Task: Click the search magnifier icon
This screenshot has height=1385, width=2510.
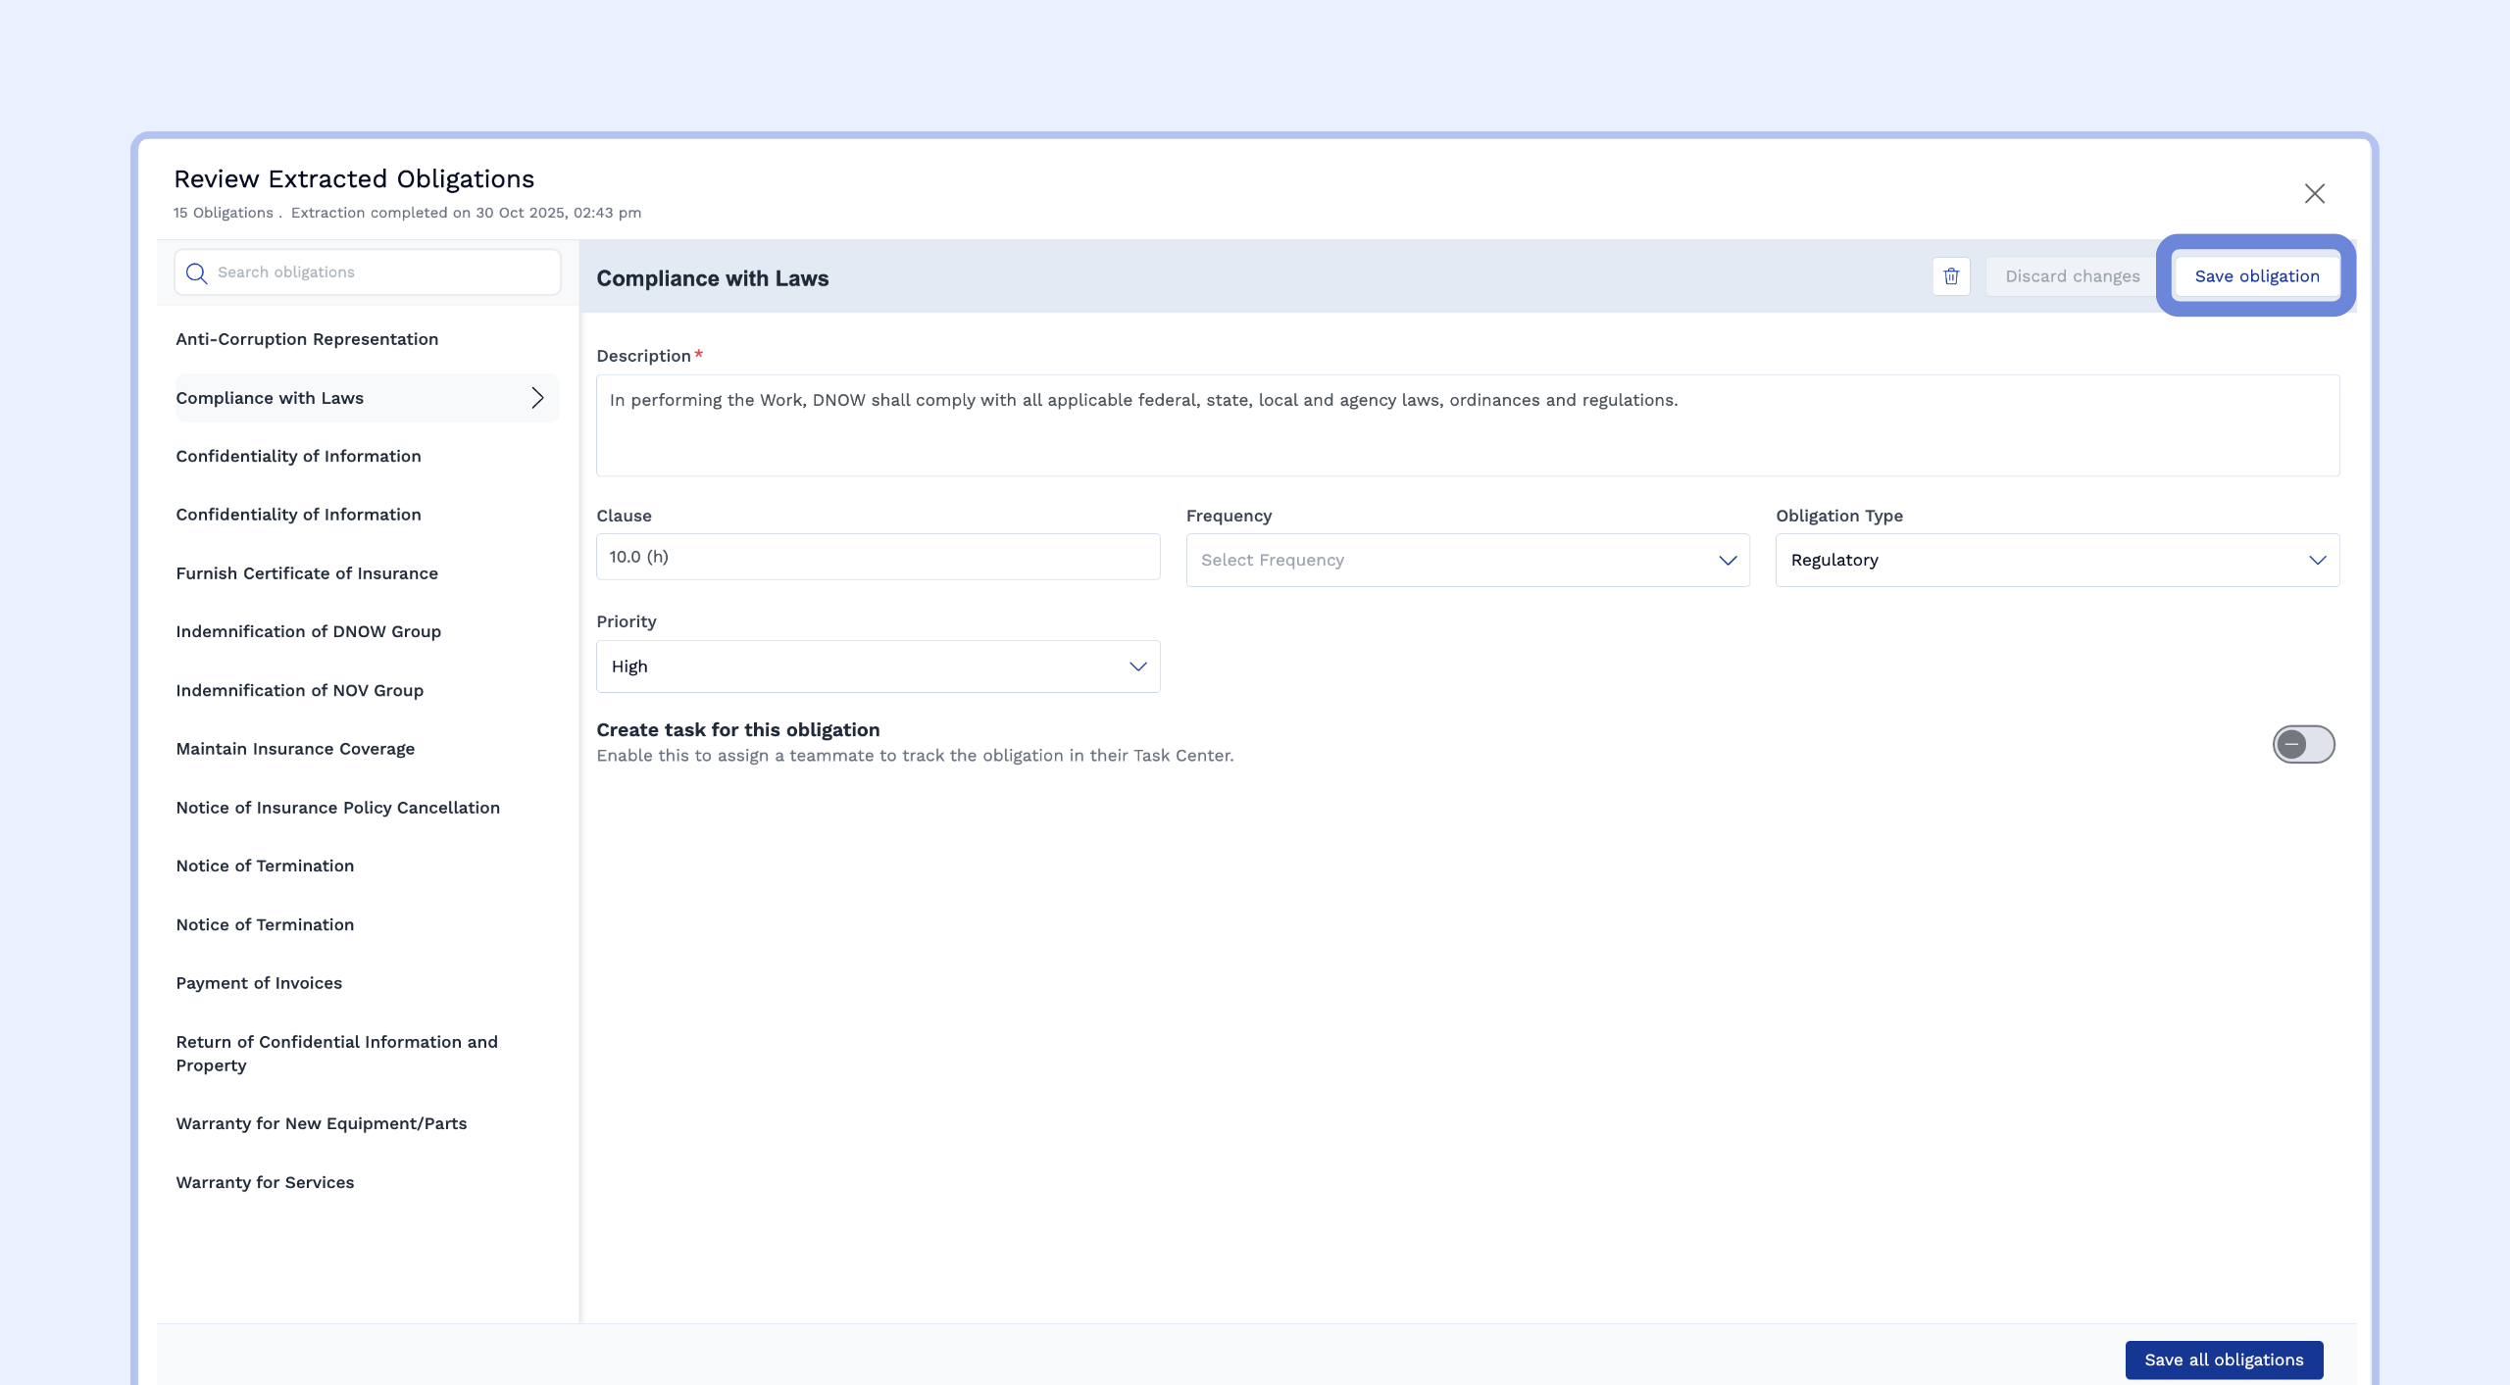Action: 196,273
